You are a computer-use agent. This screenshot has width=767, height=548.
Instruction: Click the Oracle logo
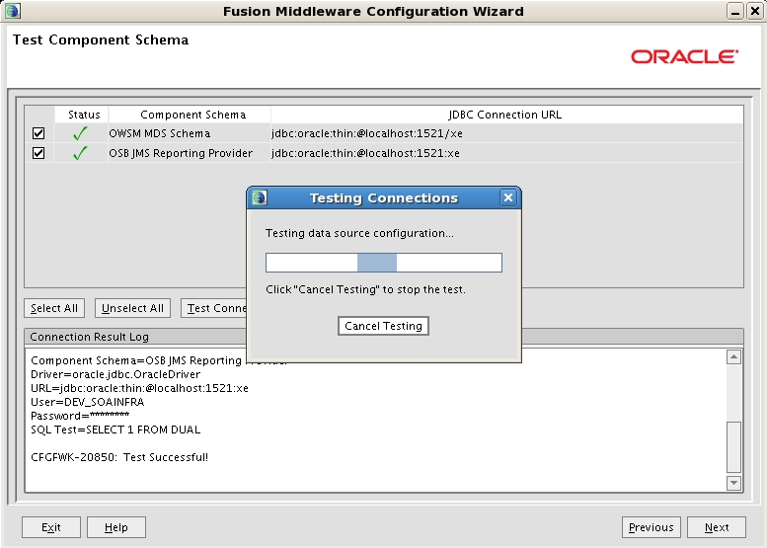point(684,56)
